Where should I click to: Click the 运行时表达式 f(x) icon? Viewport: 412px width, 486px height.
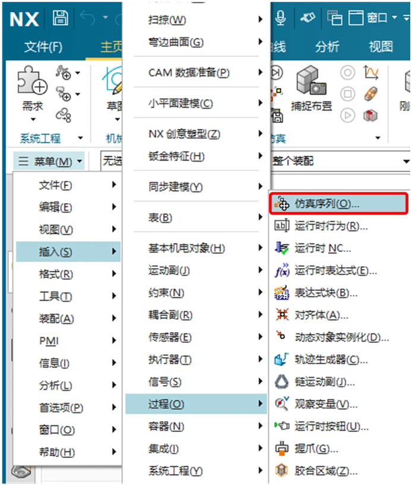click(282, 270)
